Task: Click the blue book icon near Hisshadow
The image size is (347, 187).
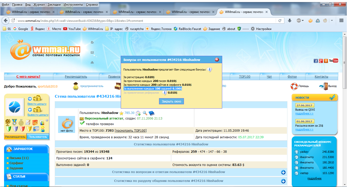Action: click(x=151, y=113)
